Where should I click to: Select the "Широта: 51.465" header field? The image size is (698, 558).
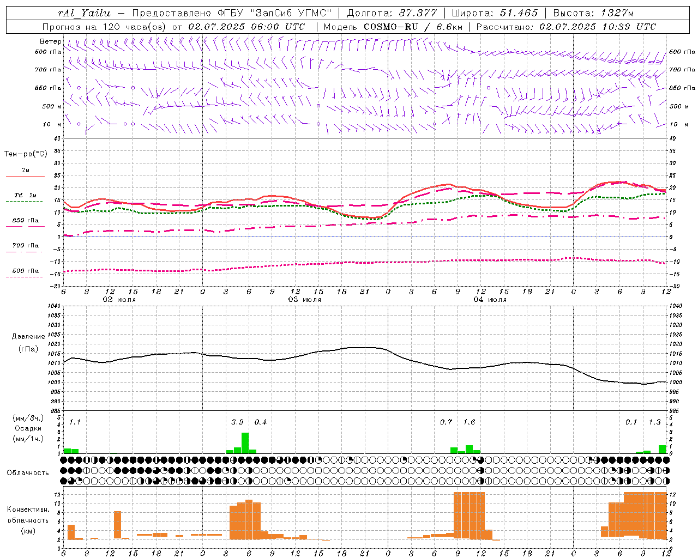click(x=495, y=13)
